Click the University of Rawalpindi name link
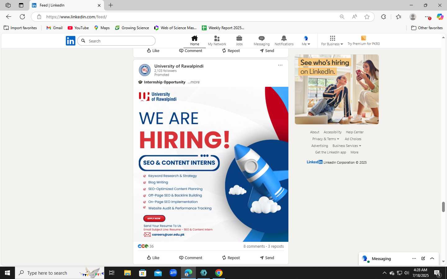447x279 pixels. pyautogui.click(x=179, y=66)
